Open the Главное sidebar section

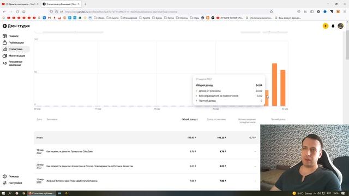pyautogui.click(x=14, y=36)
